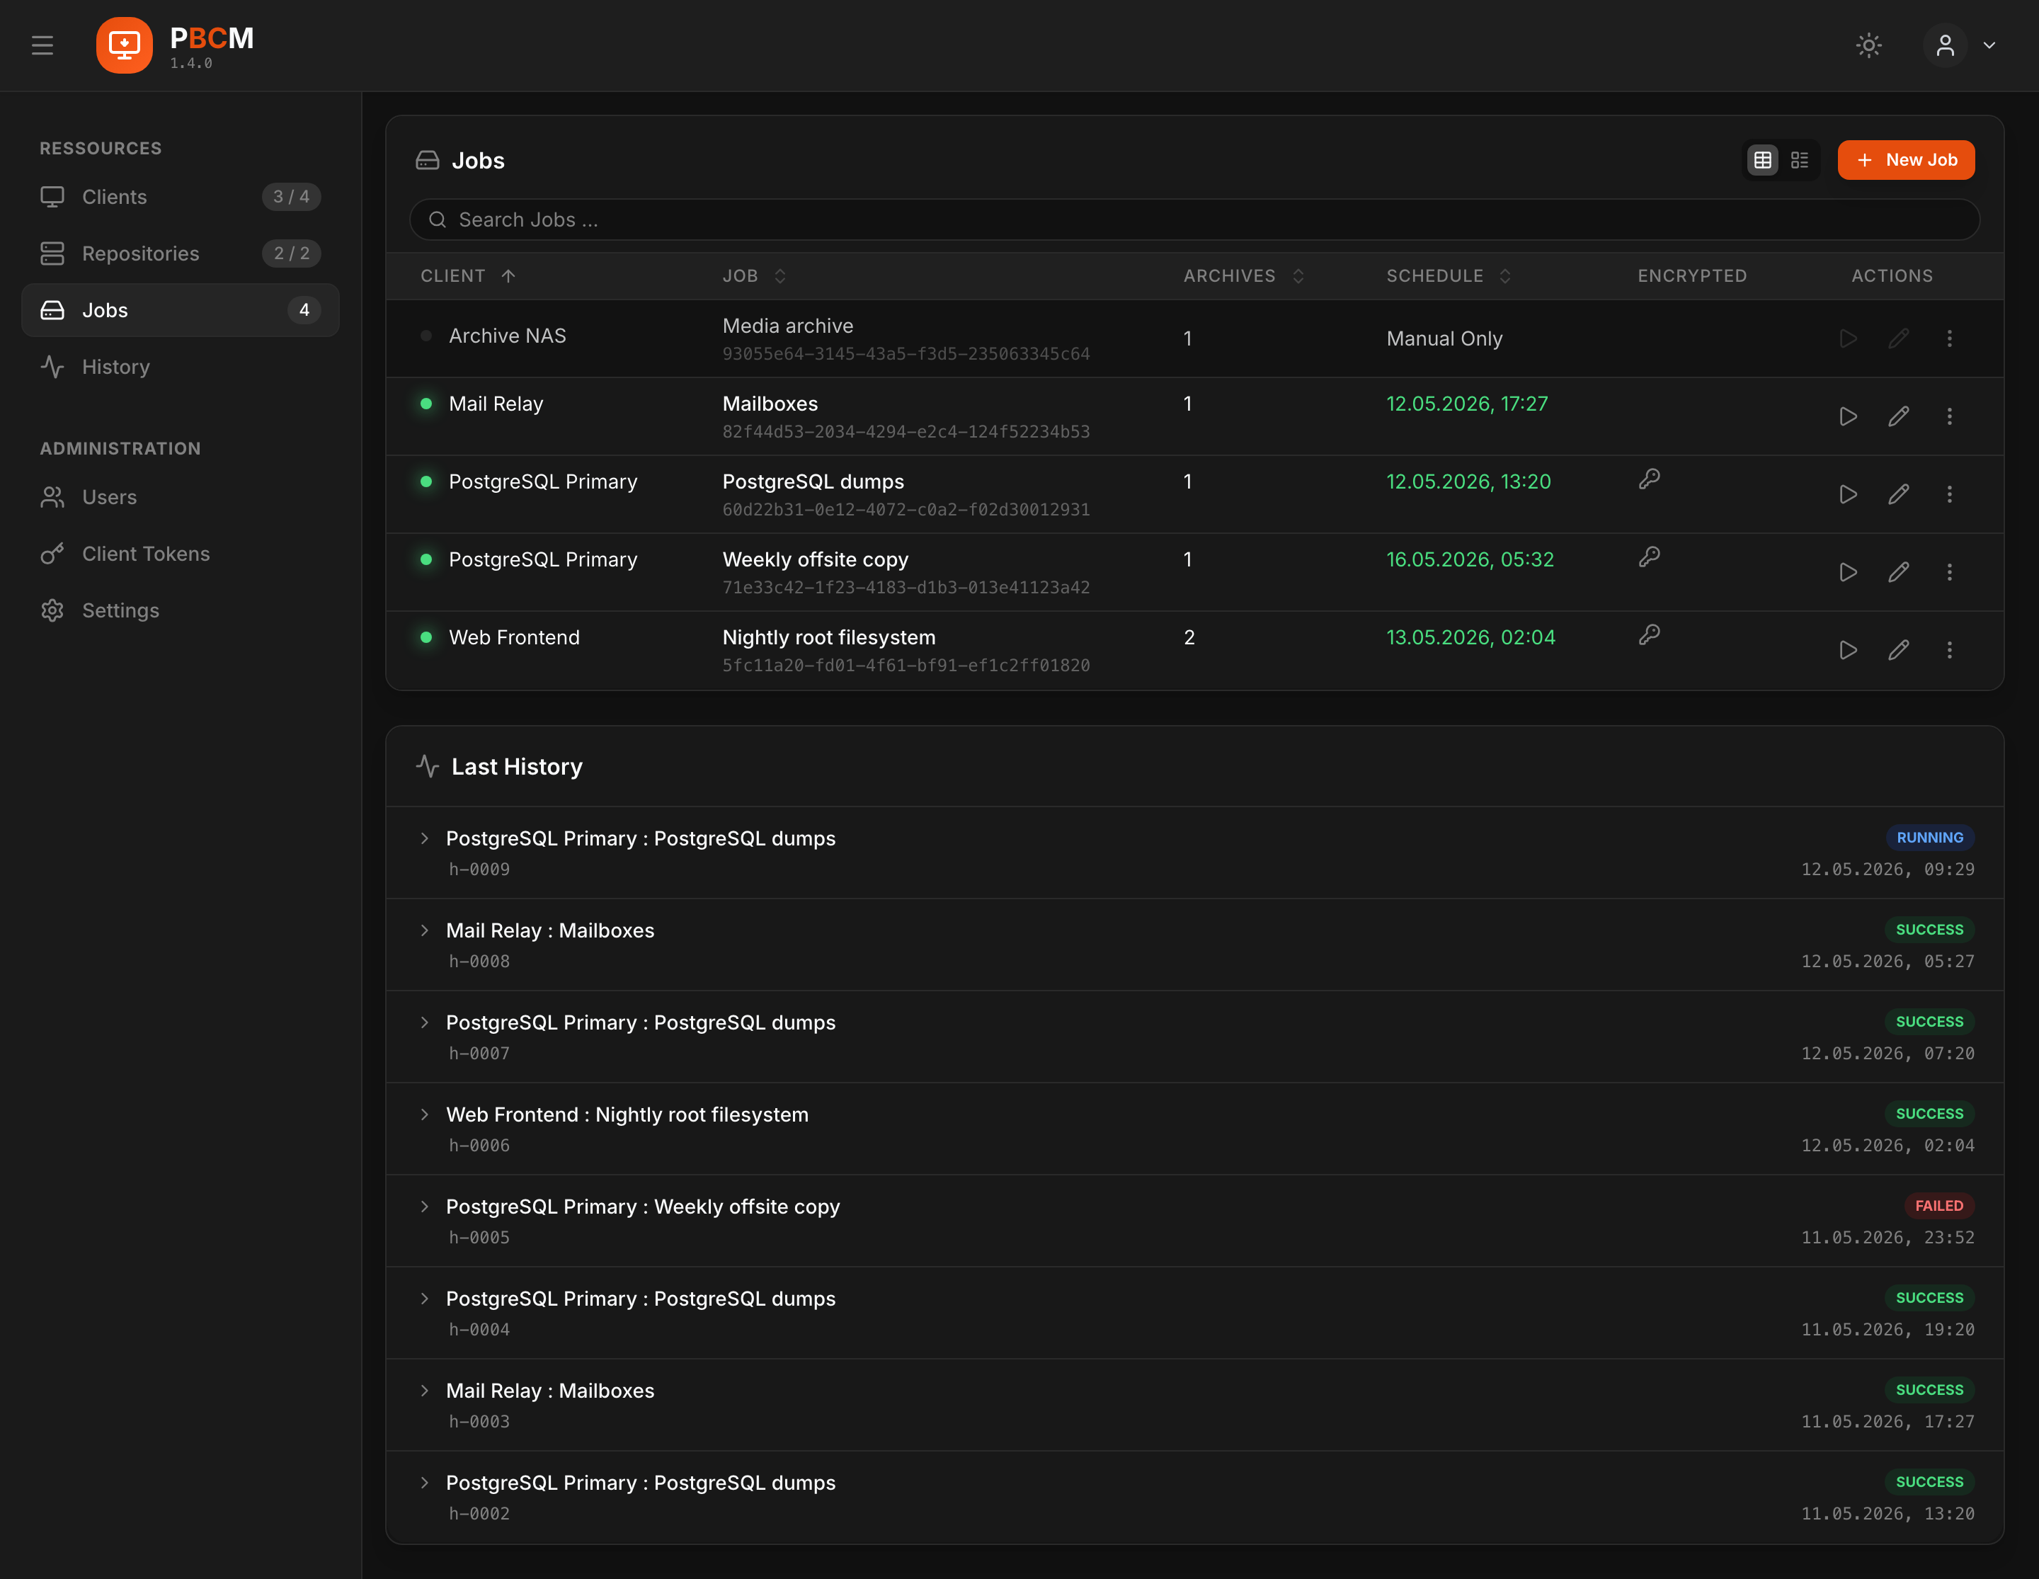Run the Weekly offsite copy job
The height and width of the screenshot is (1579, 2039).
[x=1848, y=572]
